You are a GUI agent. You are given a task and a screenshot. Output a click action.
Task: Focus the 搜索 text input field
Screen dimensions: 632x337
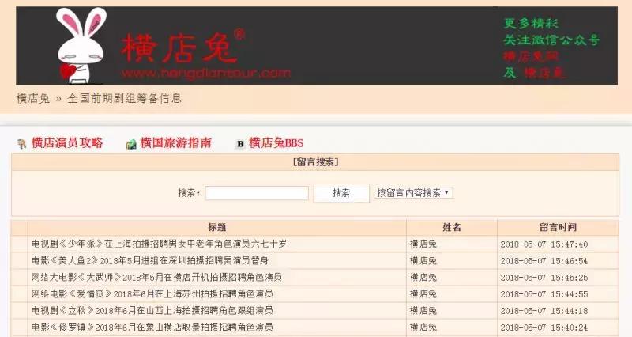pyautogui.click(x=257, y=193)
